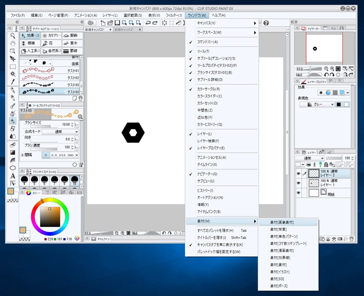Open the フィルター(I) menu
Image resolution: width=364 pixels, height=296 pixels.
click(174, 15)
